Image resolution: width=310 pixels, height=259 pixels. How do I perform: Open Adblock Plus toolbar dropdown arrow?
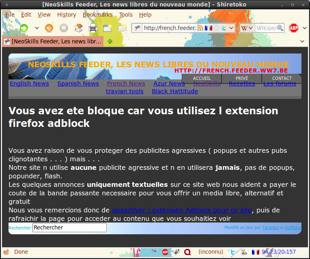[x=305, y=28]
